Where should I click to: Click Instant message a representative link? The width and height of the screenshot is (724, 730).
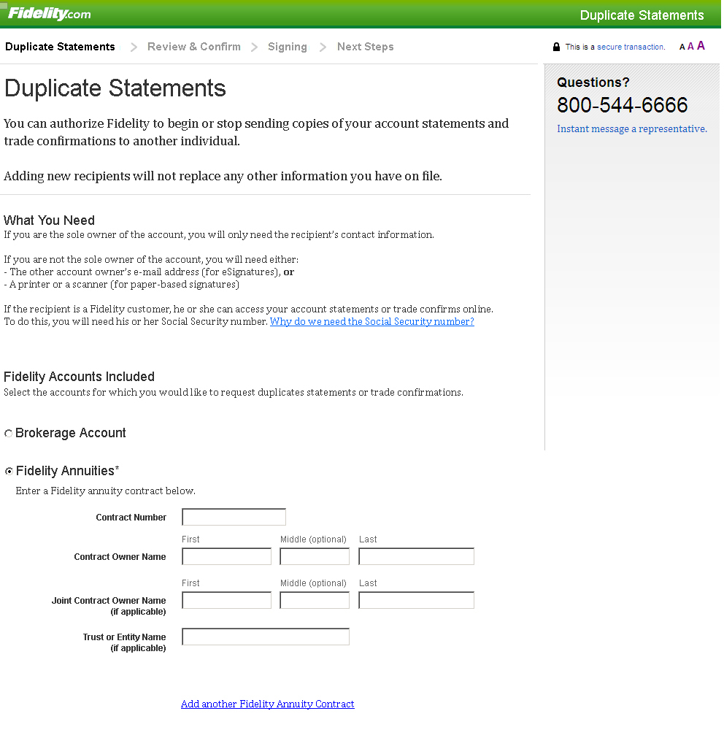coord(632,128)
